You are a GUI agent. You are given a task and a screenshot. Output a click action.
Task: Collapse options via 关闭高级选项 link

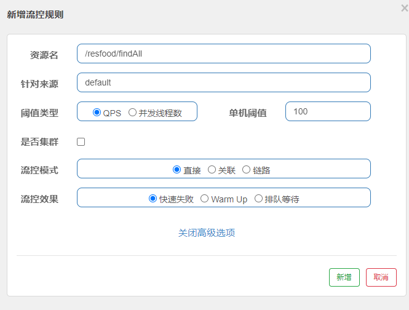point(207,232)
